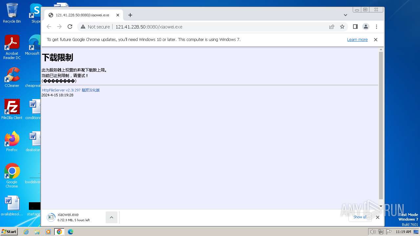Open network icon in system tray
This screenshot has width=420, height=236.
point(381,232)
